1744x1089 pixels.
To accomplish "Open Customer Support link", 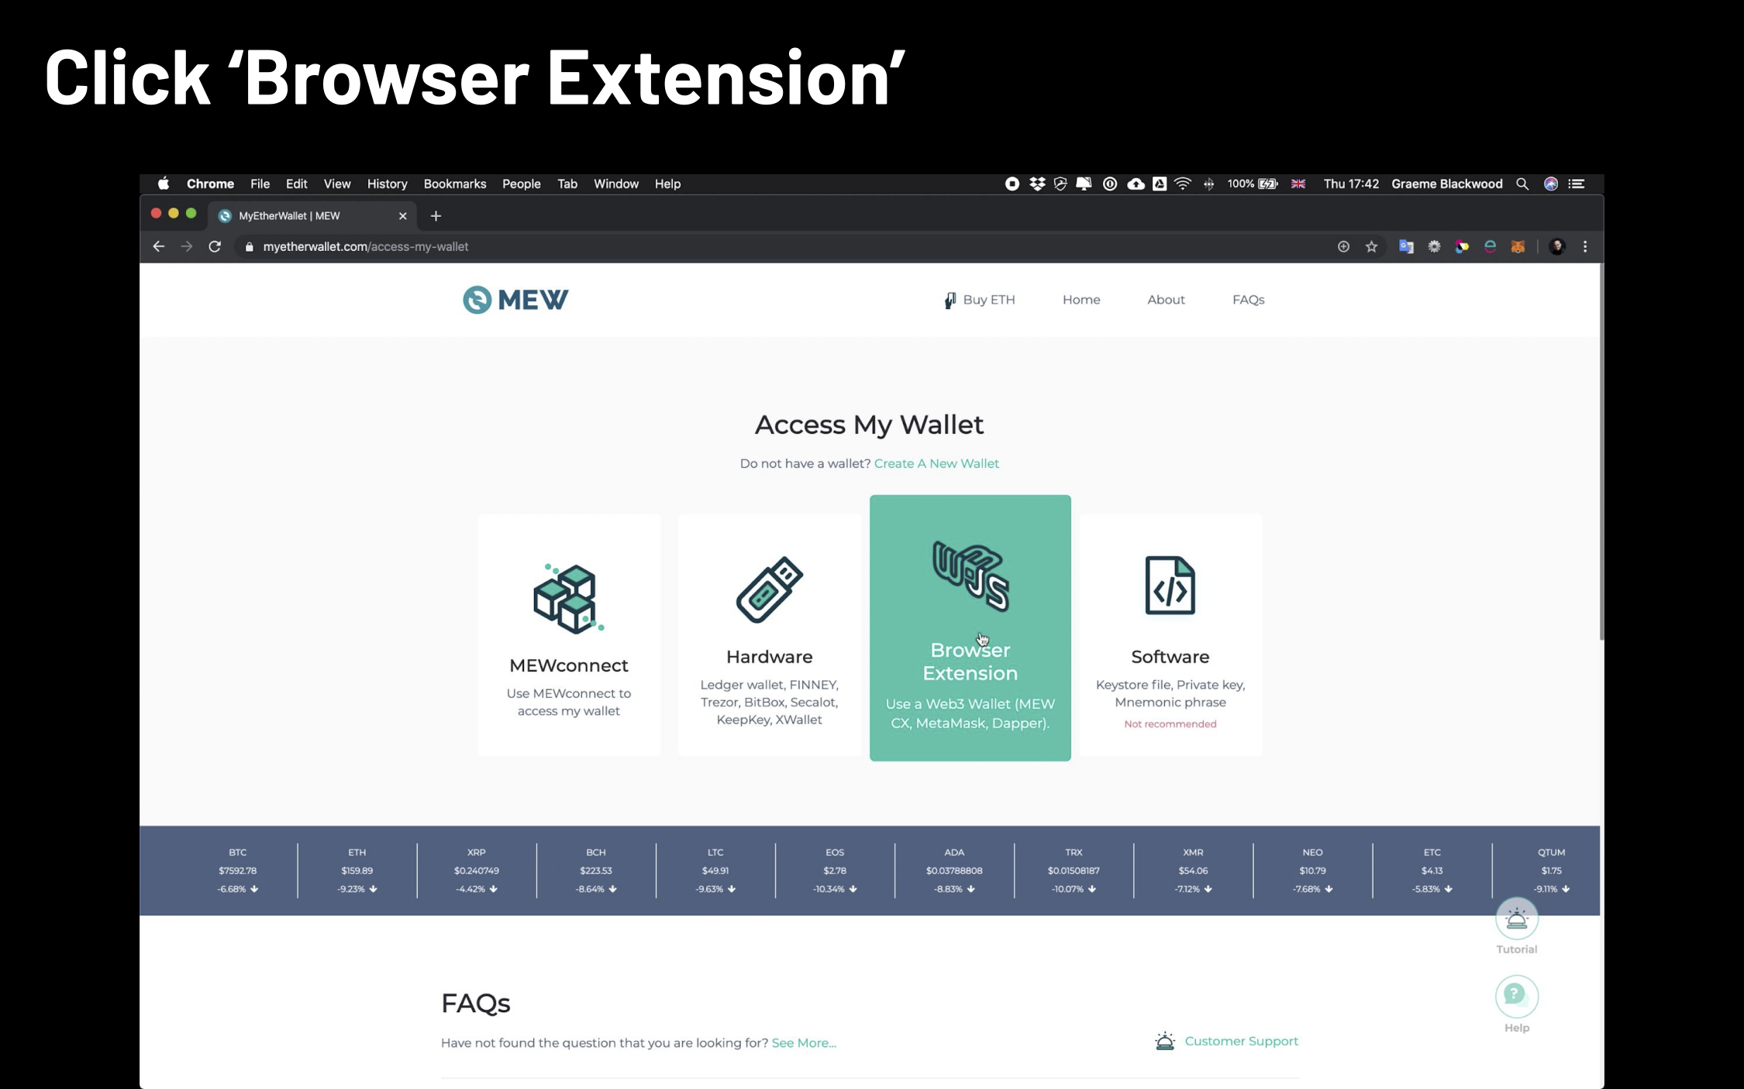I will (1226, 1041).
